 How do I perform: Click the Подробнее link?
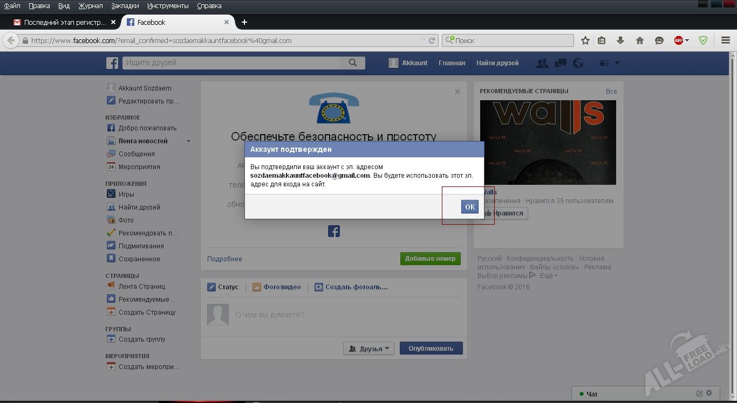(224, 259)
